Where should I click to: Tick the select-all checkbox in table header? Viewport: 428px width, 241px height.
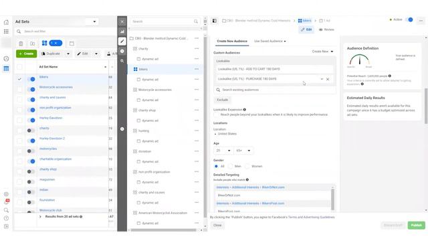click(x=19, y=67)
